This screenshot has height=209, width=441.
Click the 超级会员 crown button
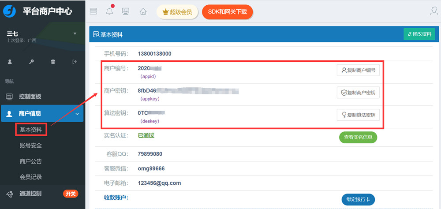point(177,12)
